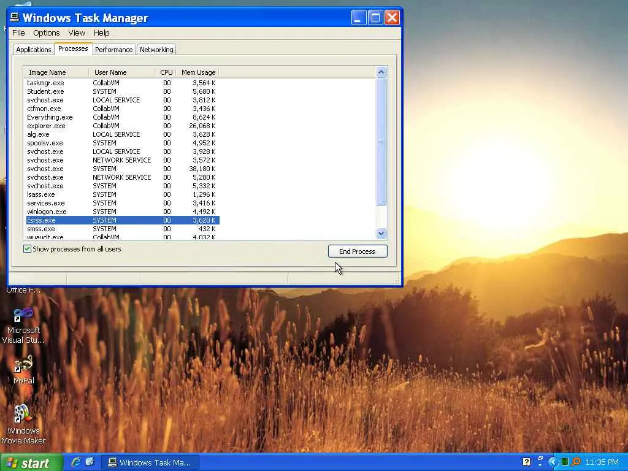This screenshot has height=471, width=628.
Task: Click the Windows flag on Start button
Action: pyautogui.click(x=12, y=463)
